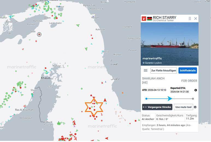The width and height of the screenshot is (211, 142).
Task: Open Schiffsdetails for the vessel
Action: point(187,70)
